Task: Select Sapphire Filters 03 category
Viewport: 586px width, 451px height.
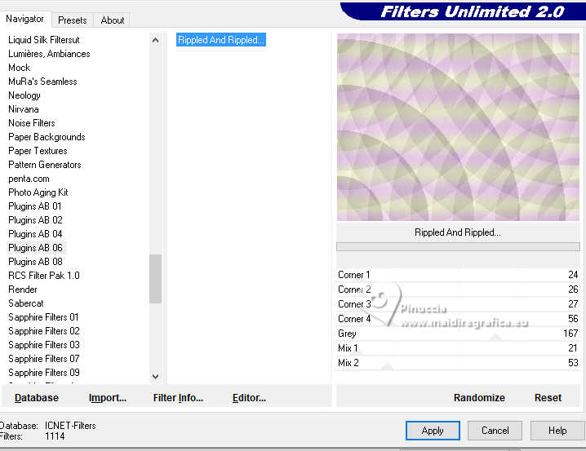Action: tap(44, 345)
